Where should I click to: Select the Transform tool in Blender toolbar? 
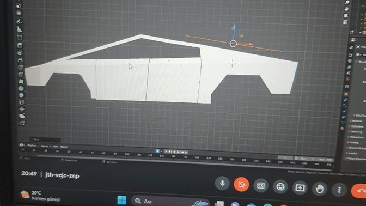click(19, 13)
